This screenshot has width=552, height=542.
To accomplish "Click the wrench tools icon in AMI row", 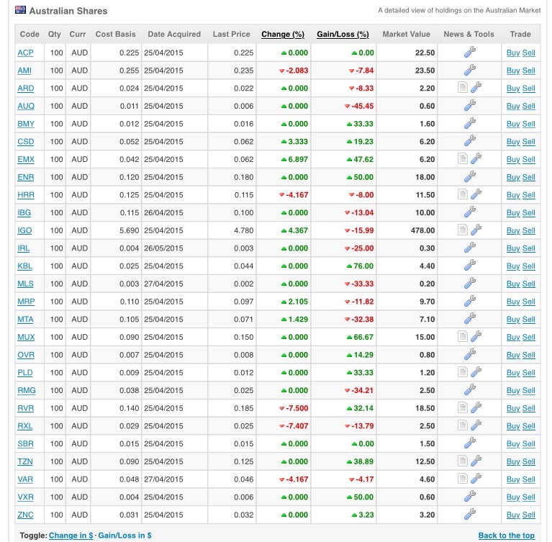I will pos(470,70).
